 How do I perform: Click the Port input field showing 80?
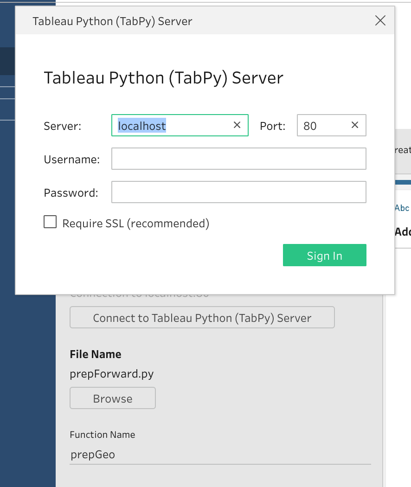point(332,125)
